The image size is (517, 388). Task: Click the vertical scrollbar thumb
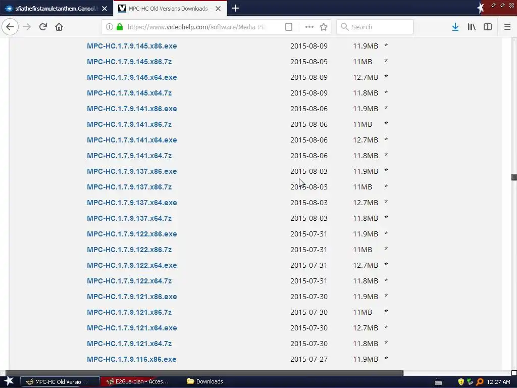tap(513, 177)
